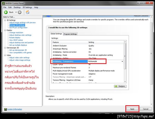Open Adjust video image settings

(20, 60)
